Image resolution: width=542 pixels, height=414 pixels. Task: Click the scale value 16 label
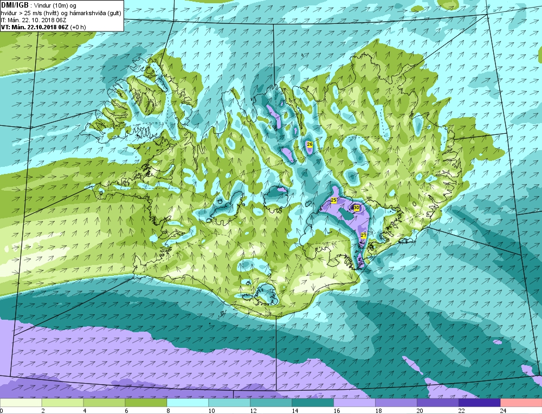click(x=337, y=411)
